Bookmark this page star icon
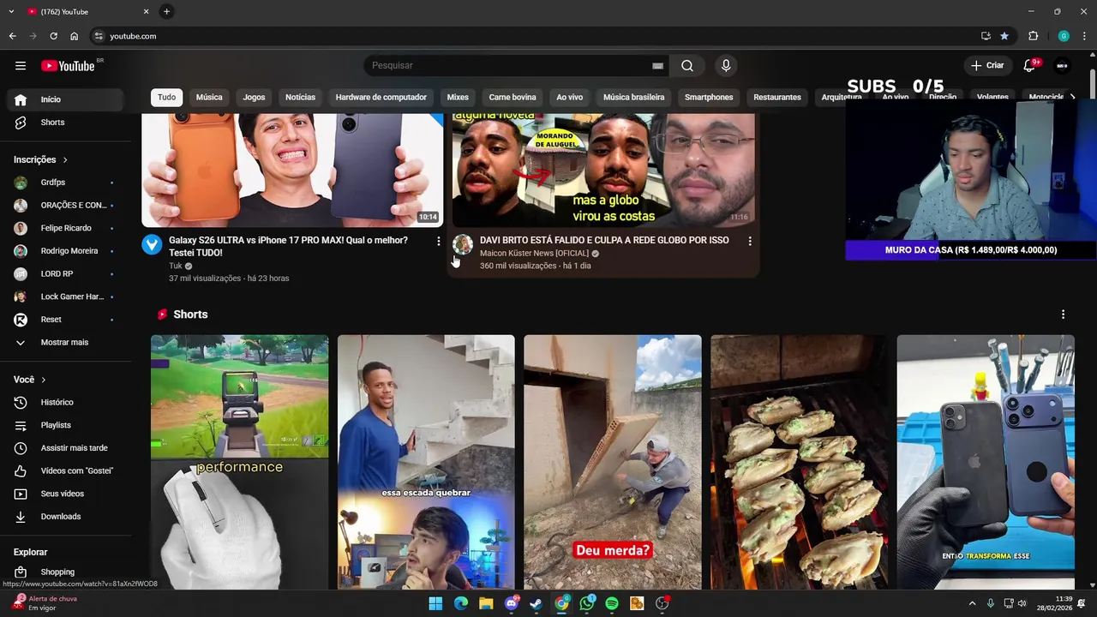Viewport: 1097px width, 617px height. point(1004,36)
